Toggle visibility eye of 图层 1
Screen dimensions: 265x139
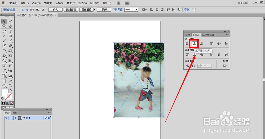(x=6, y=118)
